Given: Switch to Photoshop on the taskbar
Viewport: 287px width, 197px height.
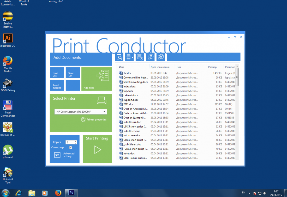Looking at the screenshot, I should 71,193.
